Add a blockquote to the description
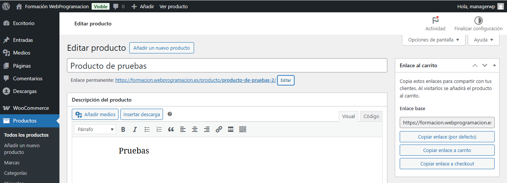This screenshot has height=183, width=507. (x=171, y=130)
